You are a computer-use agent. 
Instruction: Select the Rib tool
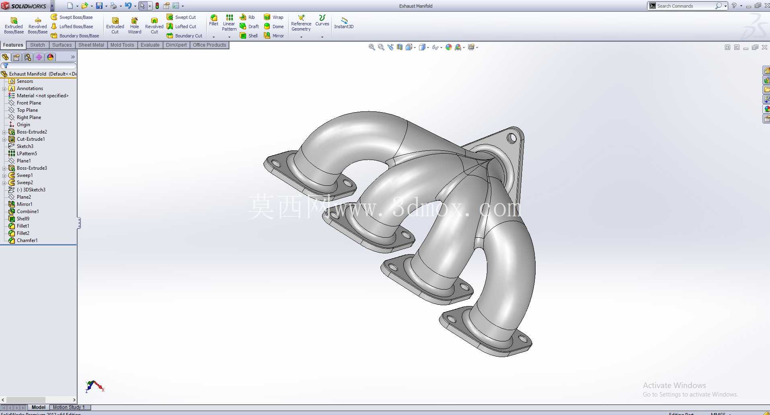coord(247,17)
